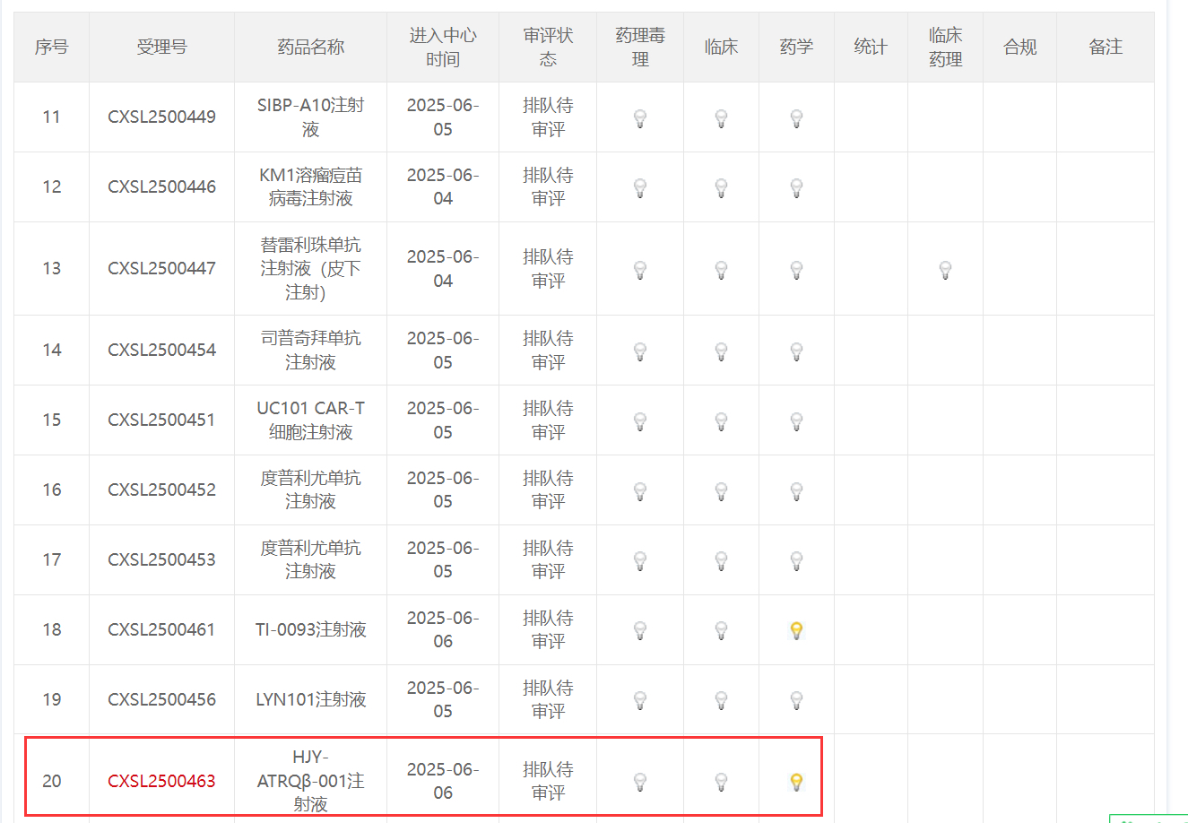Click 临床 bulb icon for CXSL2500454
1188x823 pixels.
pyautogui.click(x=721, y=351)
